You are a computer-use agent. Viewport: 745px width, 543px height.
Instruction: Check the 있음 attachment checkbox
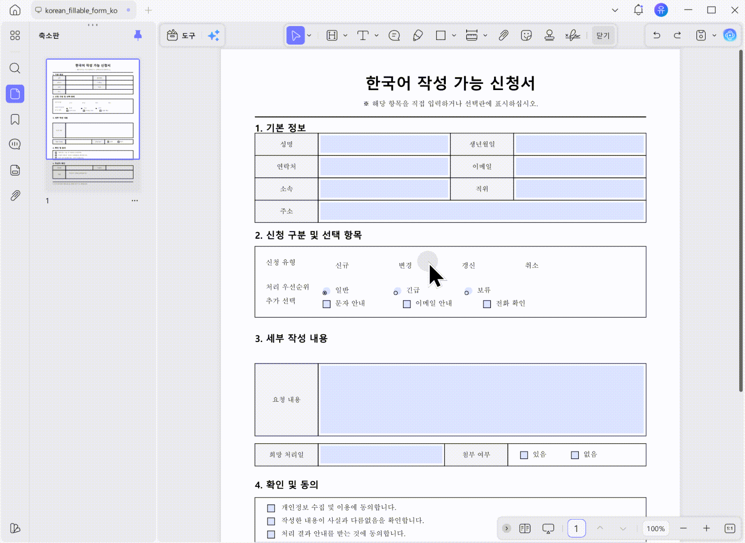click(x=524, y=455)
